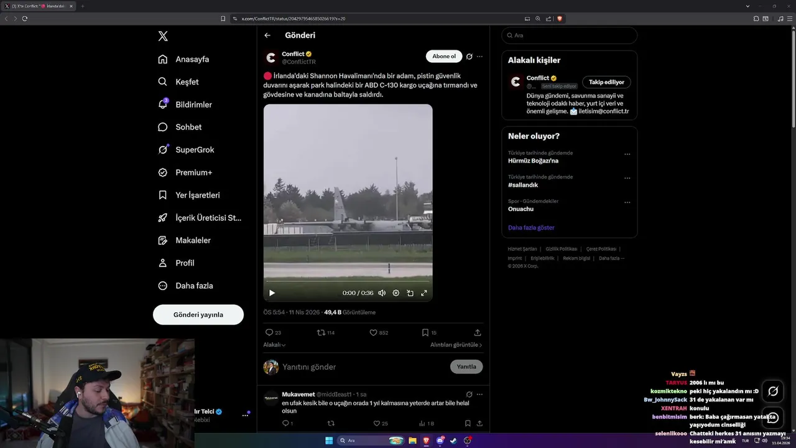Open File Explorer from taskbar
This screenshot has height=448, width=796.
point(412,441)
